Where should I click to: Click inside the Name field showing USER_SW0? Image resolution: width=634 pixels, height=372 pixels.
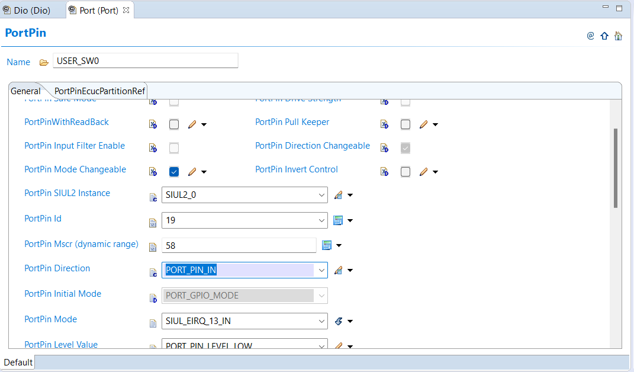pyautogui.click(x=145, y=60)
